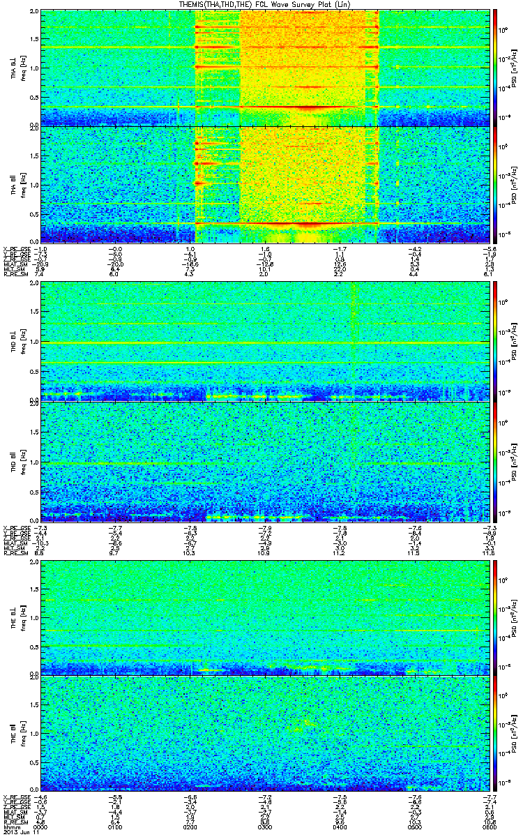Click the 'PSD [nT²/Hz]' label beside THE BII colorbar
The image size is (523, 837).
(x=515, y=733)
